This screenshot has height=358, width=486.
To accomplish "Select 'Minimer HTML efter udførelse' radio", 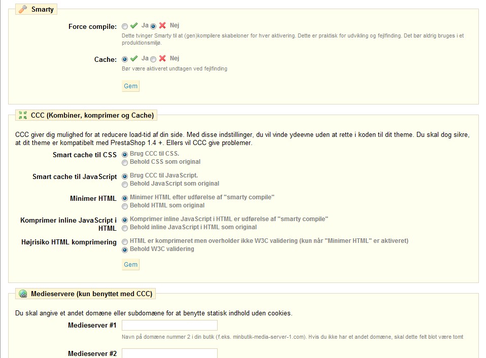I will [125, 198].
